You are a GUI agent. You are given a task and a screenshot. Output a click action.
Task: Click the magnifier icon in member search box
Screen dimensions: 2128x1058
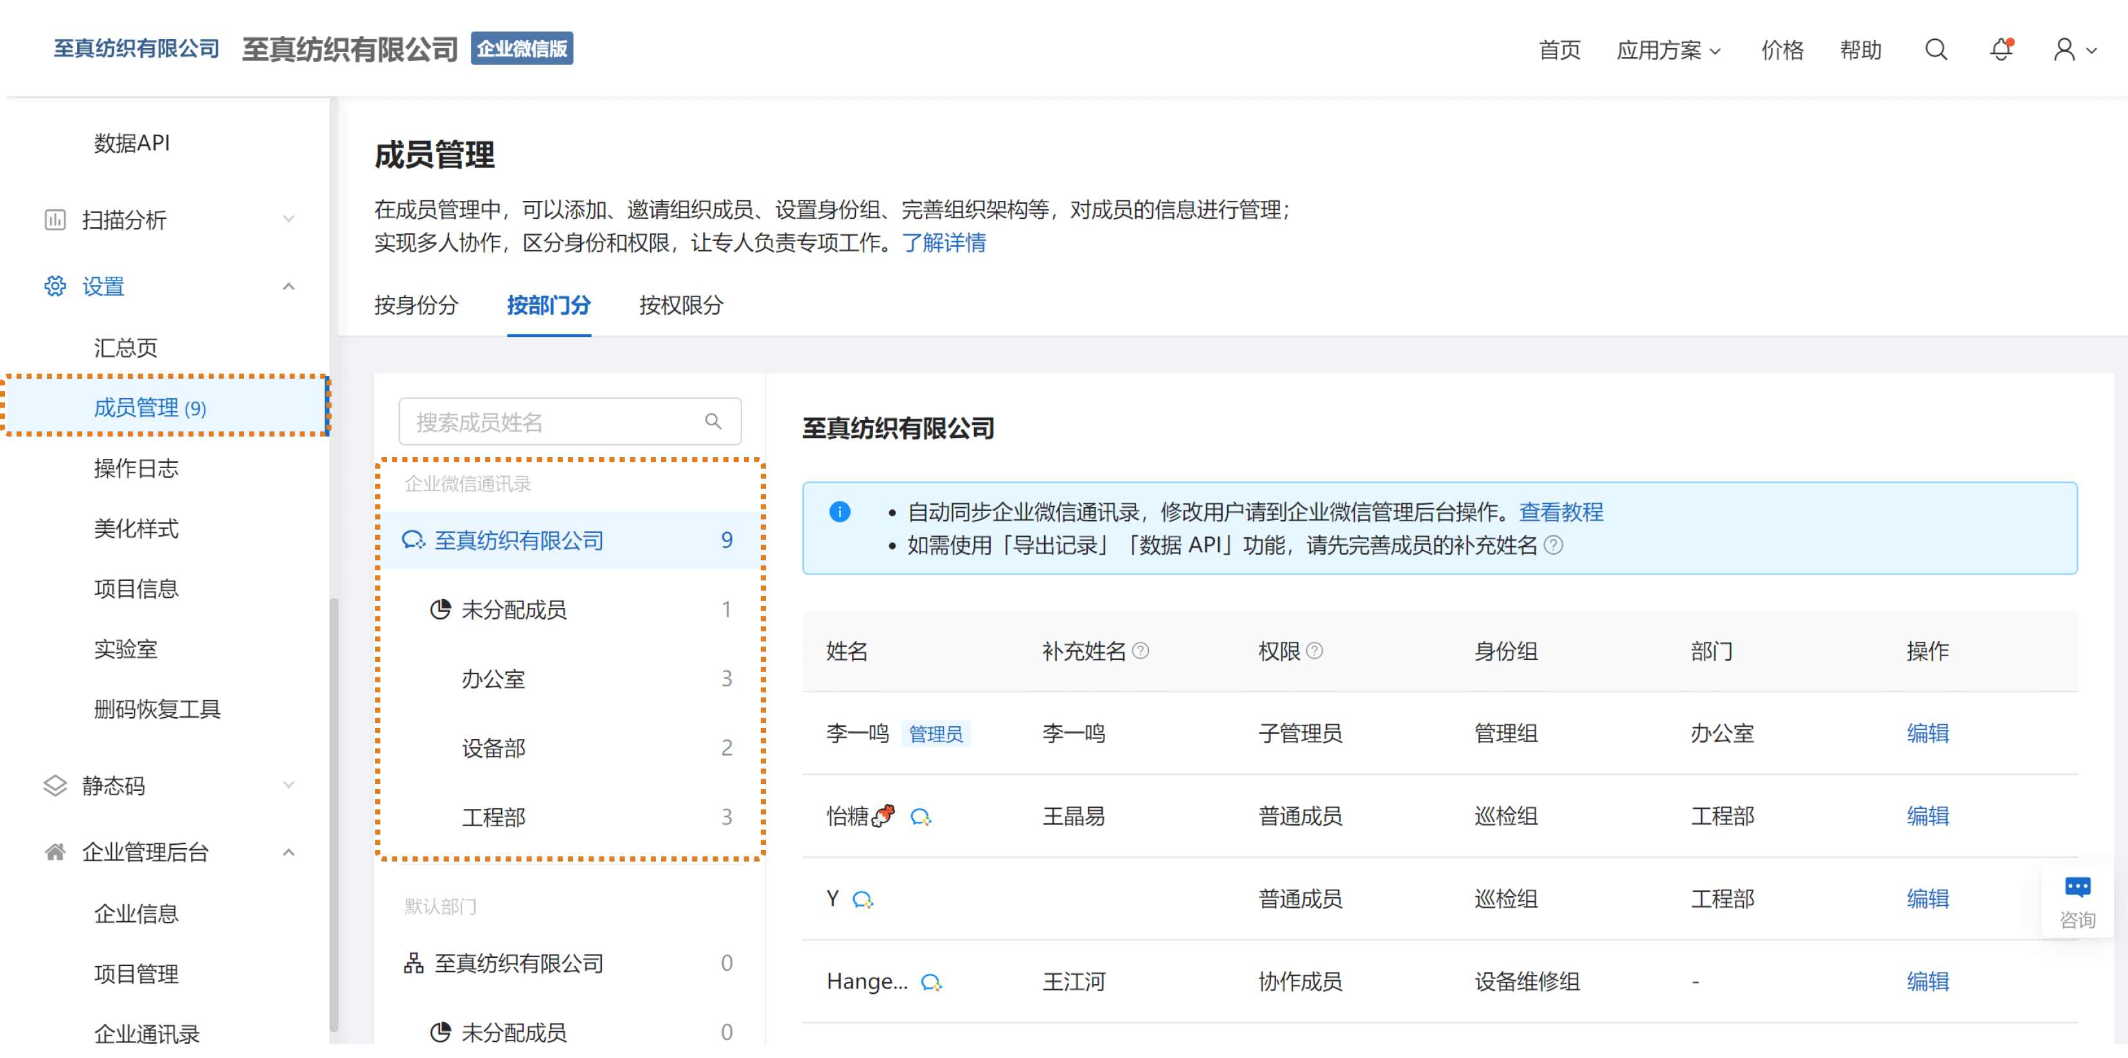pyautogui.click(x=713, y=422)
